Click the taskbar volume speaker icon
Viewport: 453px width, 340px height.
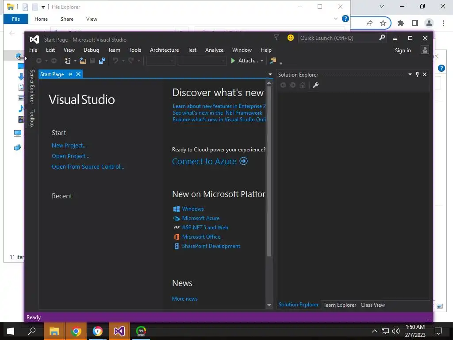(x=396, y=331)
